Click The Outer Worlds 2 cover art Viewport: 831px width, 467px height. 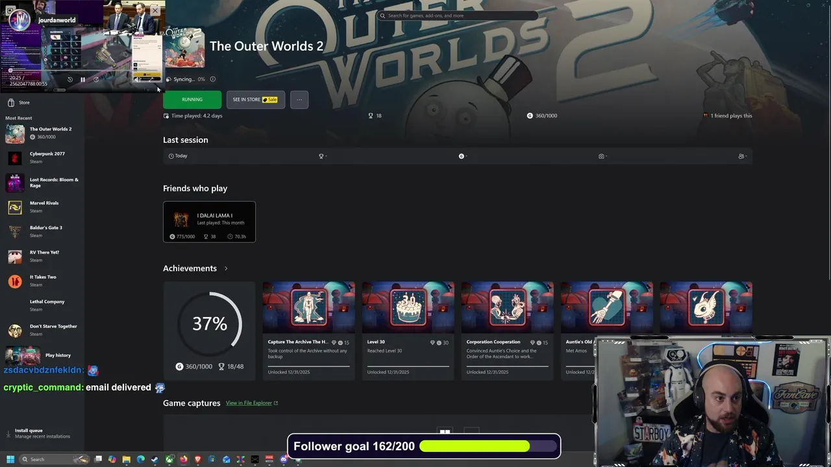184,47
